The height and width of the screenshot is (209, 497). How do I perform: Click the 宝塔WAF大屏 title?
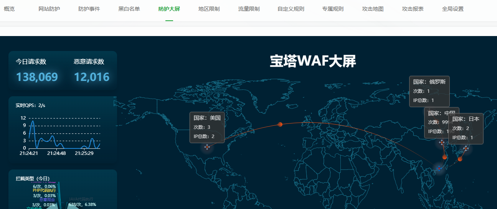[313, 61]
